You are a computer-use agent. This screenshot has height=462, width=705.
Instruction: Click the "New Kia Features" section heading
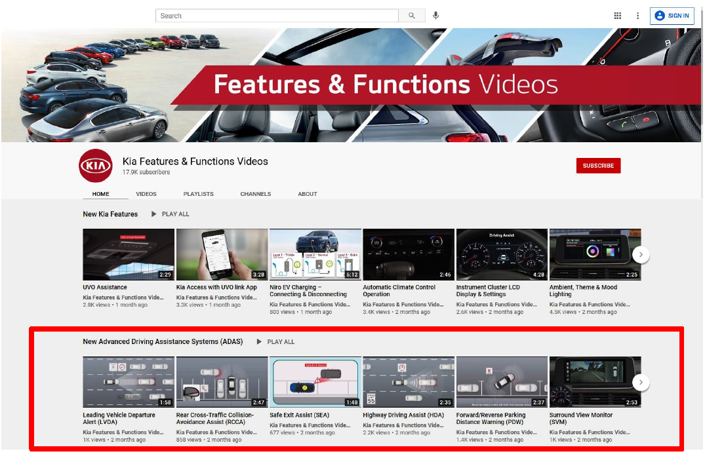point(110,214)
